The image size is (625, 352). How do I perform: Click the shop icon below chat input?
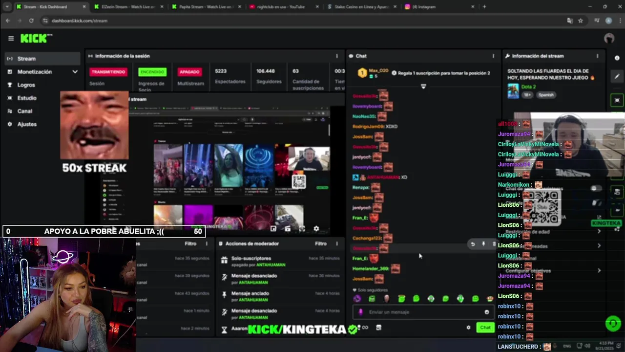(x=378, y=328)
